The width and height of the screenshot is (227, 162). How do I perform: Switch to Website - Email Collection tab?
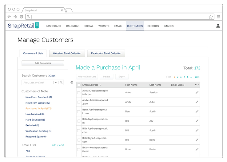click(67, 53)
